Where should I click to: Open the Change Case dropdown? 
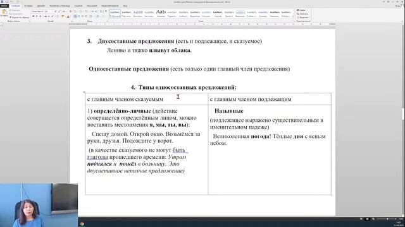(65, 11)
